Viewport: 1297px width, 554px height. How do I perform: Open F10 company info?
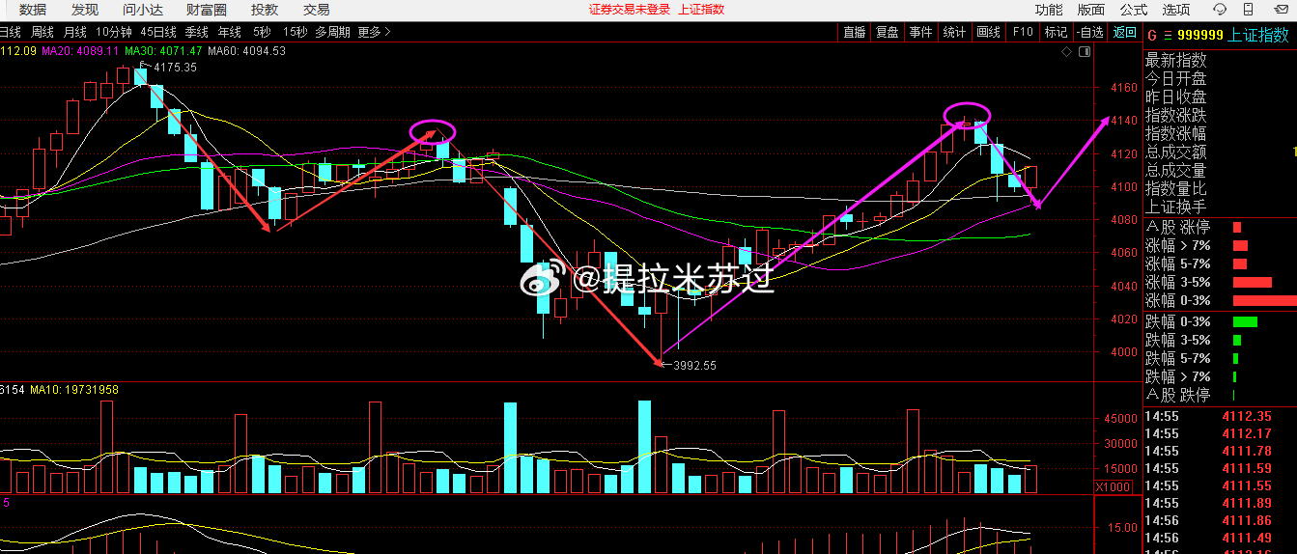(x=1023, y=32)
